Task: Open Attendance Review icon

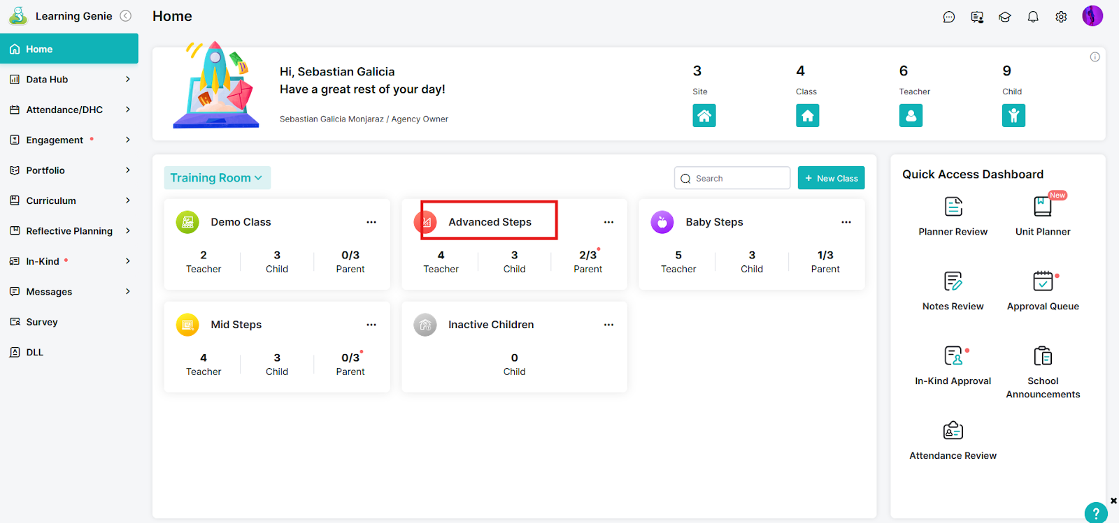Action: pyautogui.click(x=953, y=431)
